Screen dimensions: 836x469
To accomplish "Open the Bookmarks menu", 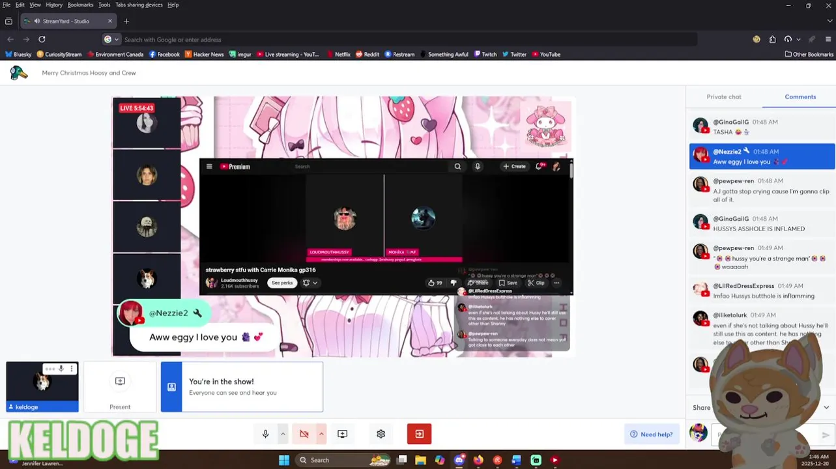I will click(x=80, y=5).
